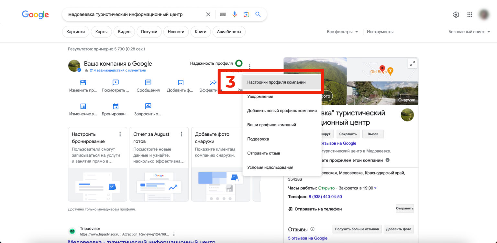This screenshot has height=243, width=497.
Task: Open the Снаружи street photo thumbnail
Action: coord(383,93)
